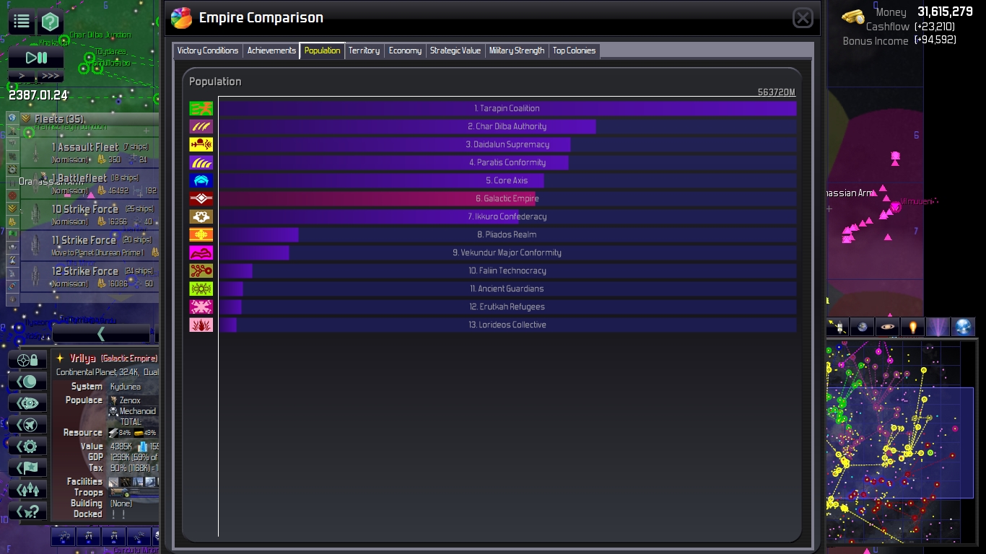This screenshot has height=554, width=986.
Task: Click the Galactic Empire red flag icon
Action: click(x=201, y=198)
